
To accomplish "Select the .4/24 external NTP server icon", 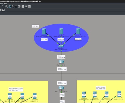I will [35, 96].
